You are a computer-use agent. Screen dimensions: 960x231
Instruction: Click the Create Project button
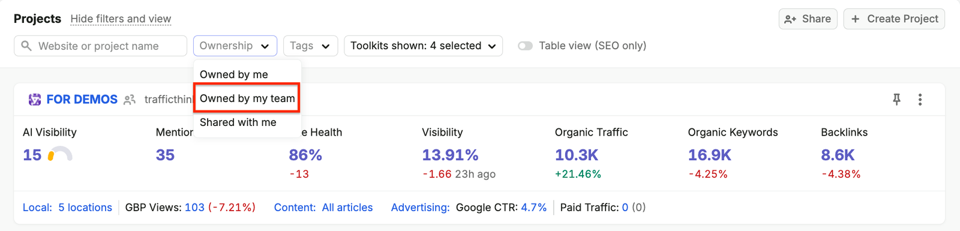click(894, 19)
